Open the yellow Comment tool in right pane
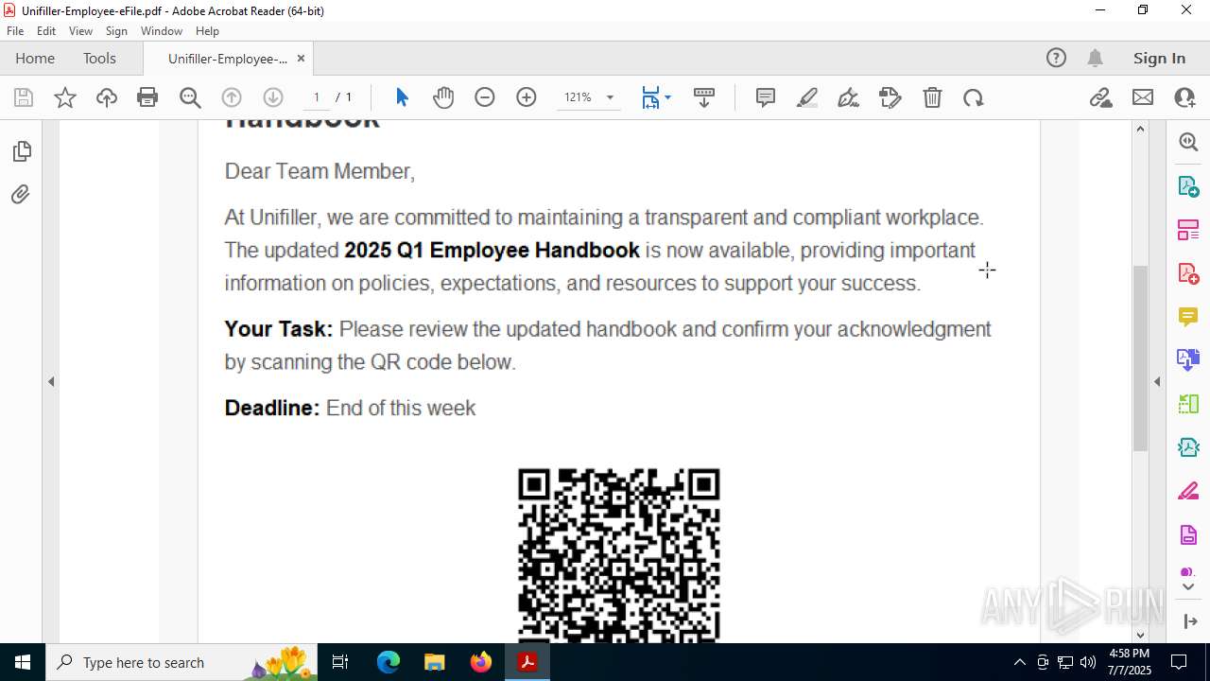Screen dimensions: 1210x681 tap(1188, 317)
